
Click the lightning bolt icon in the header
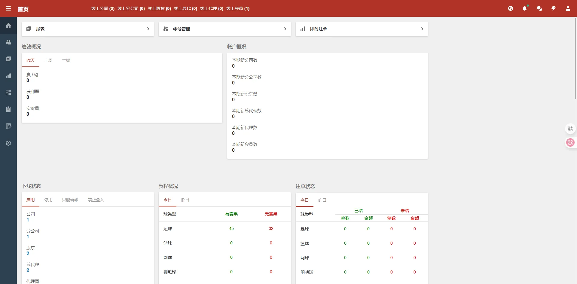(x=554, y=8)
